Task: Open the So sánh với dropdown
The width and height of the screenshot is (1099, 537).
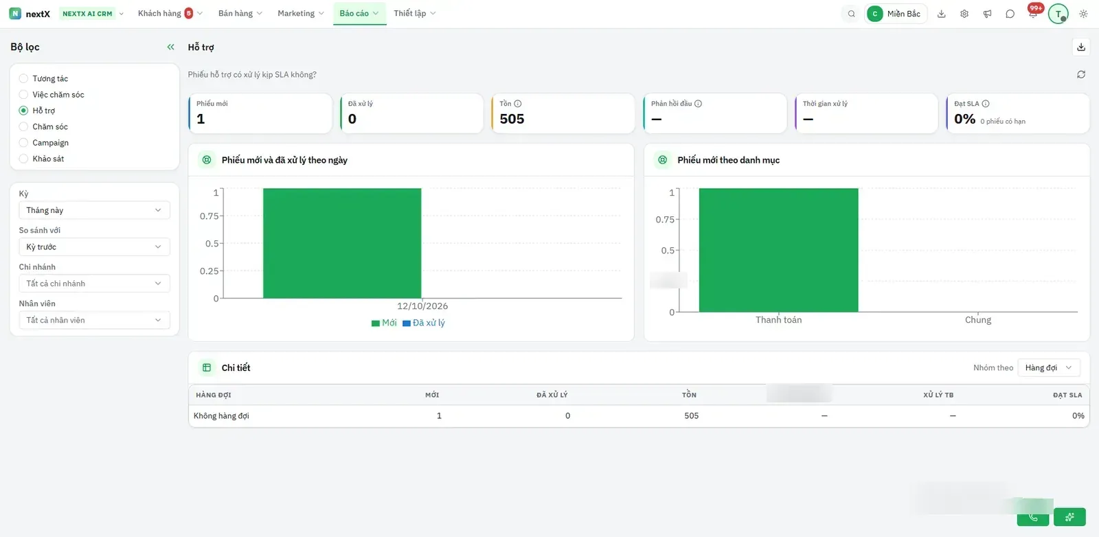Action: pos(94,247)
